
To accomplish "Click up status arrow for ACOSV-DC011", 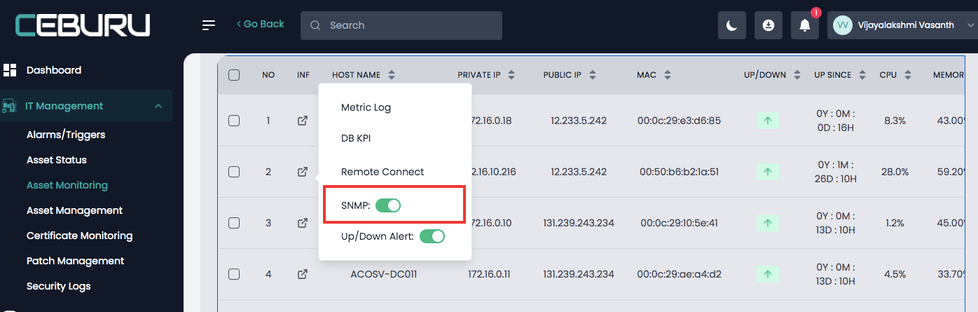I will coord(767,274).
